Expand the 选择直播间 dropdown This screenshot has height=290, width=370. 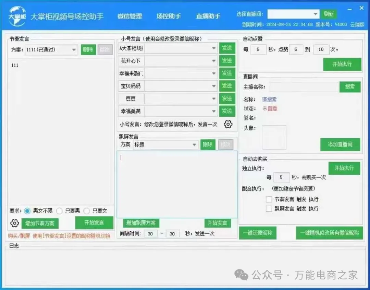click(316, 14)
